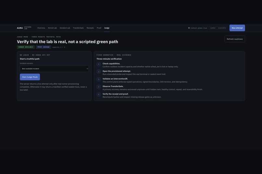Click 'Run a bounded probe' description
The height and width of the screenshot is (174, 262).
[134, 74]
